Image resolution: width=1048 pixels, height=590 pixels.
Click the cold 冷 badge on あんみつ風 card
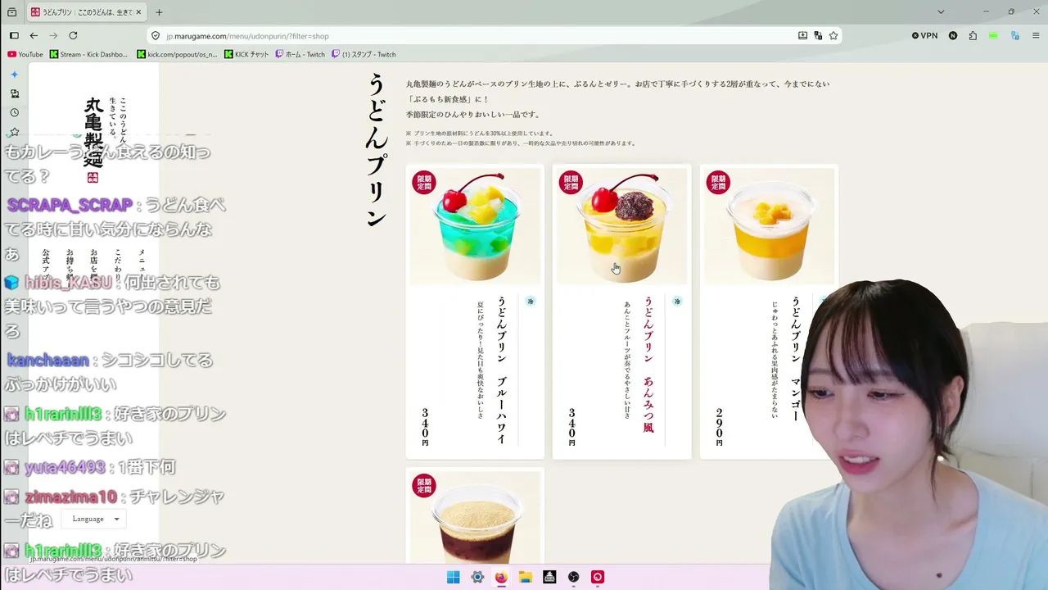coord(677,302)
